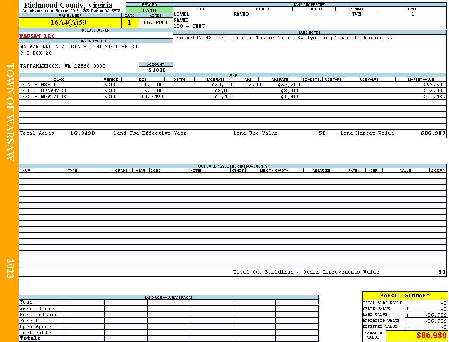The image size is (449, 342).
Task: Select mailing address line WARSAW LLC A VIRGINIA LIMITED LIAB CO
Action: click(79, 47)
